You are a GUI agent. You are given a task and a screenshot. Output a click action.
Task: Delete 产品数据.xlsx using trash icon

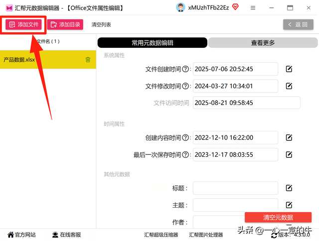pyautogui.click(x=88, y=60)
